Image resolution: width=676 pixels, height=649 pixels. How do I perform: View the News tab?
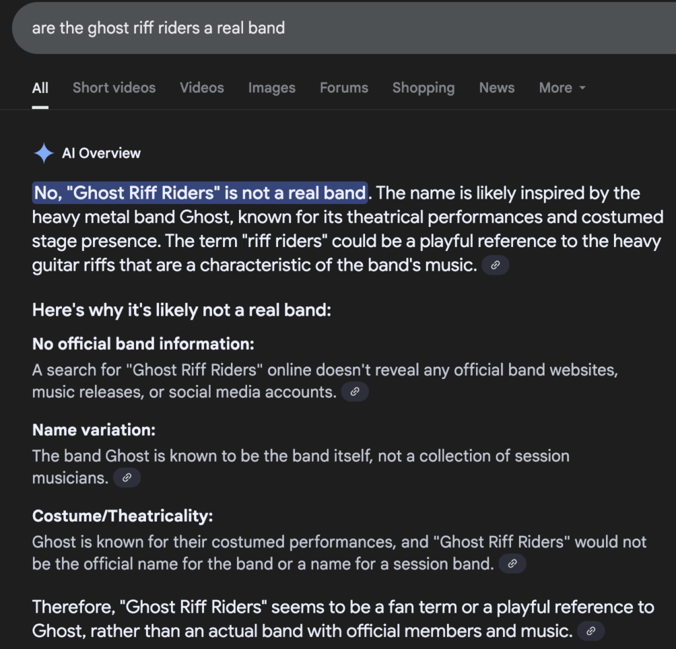click(x=496, y=88)
